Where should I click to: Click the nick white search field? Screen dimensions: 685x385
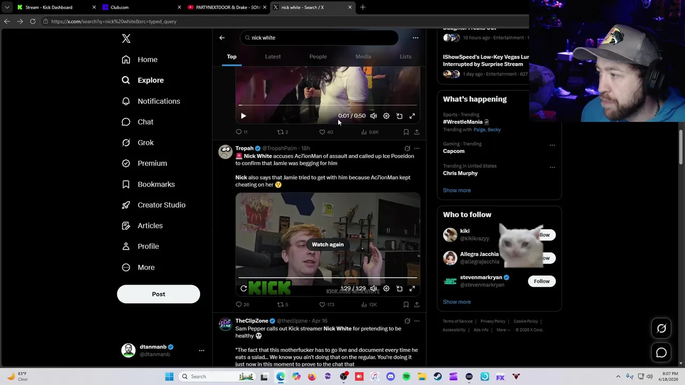pyautogui.click(x=319, y=37)
